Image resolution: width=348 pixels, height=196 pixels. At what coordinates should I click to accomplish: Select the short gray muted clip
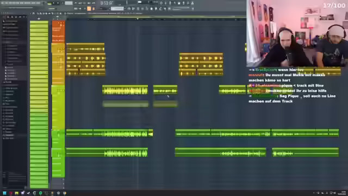click(165, 104)
